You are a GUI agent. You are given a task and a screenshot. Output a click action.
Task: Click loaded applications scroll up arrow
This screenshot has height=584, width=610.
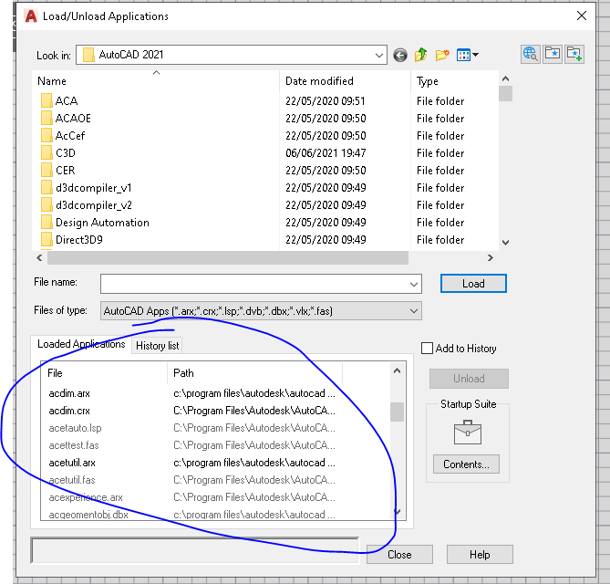[x=397, y=371]
